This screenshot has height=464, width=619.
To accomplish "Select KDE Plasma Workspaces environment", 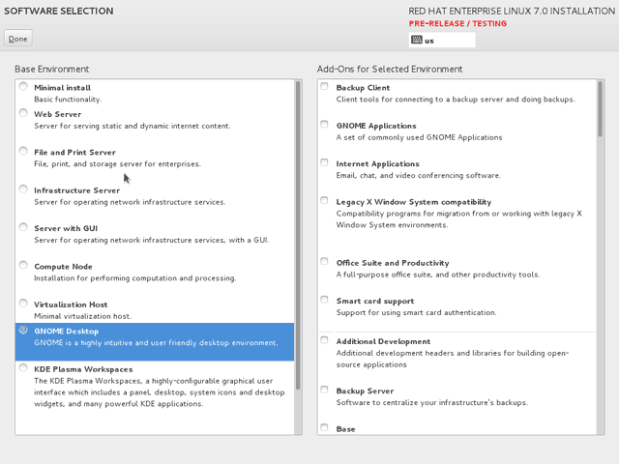I will (x=23, y=367).
